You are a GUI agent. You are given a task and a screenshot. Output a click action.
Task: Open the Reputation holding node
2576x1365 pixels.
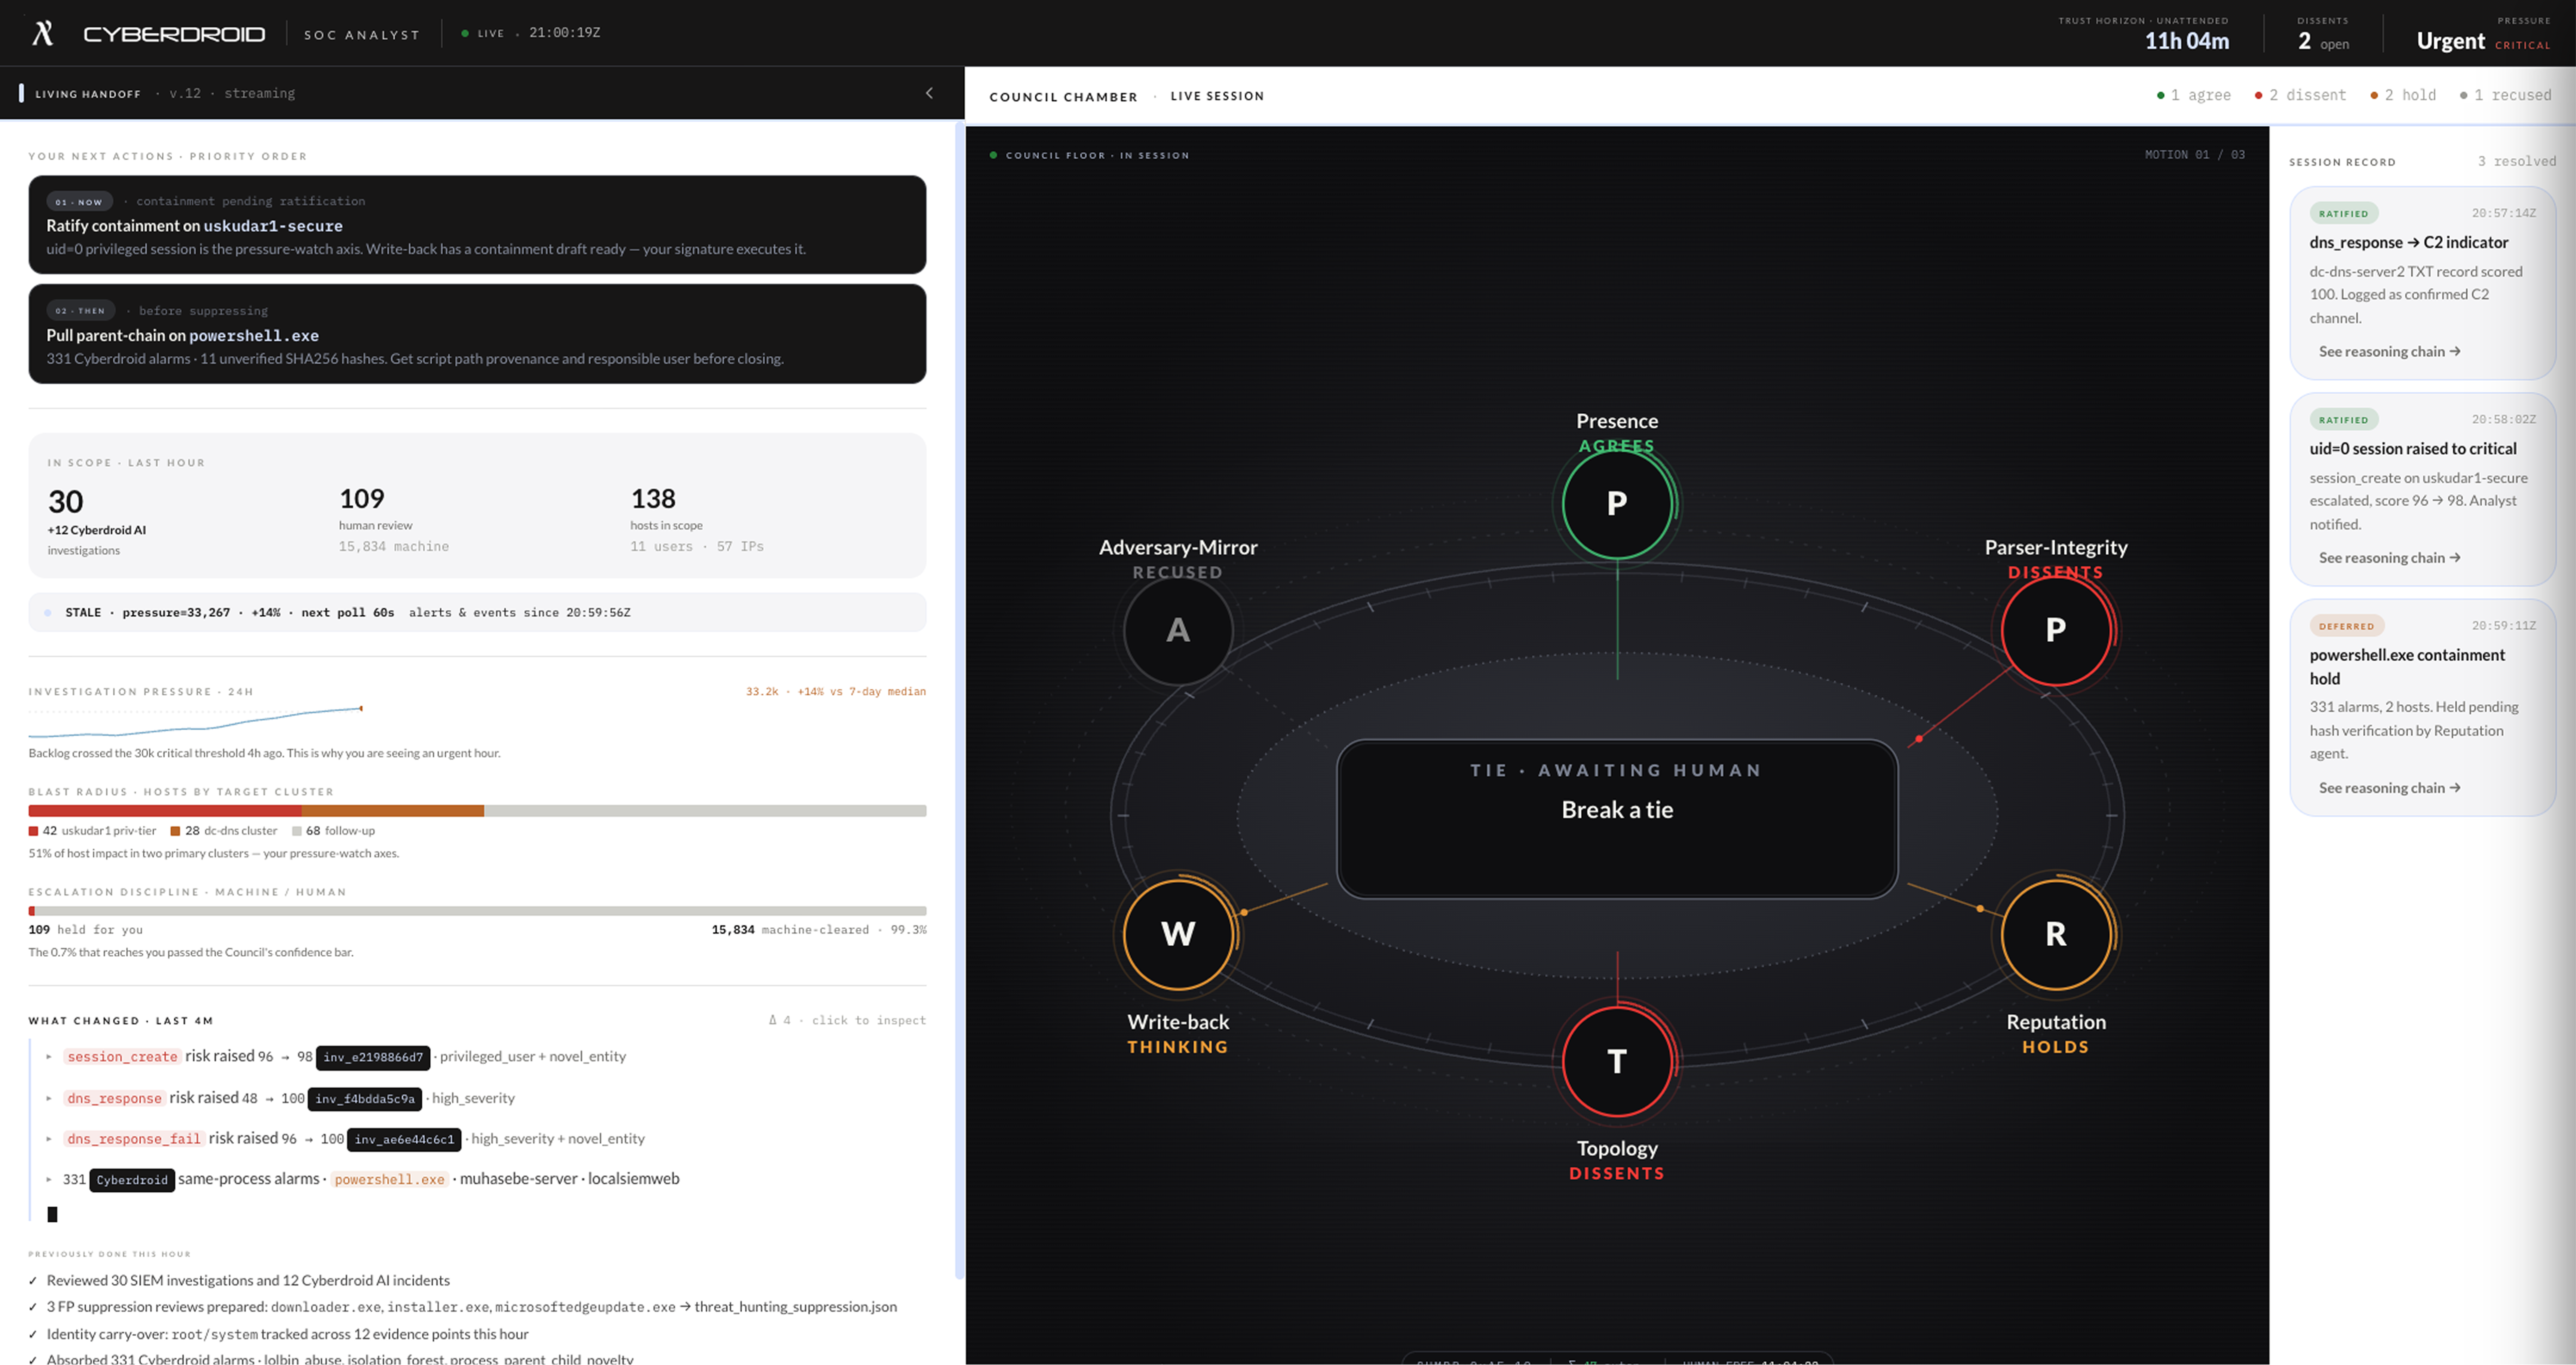[x=2055, y=934]
